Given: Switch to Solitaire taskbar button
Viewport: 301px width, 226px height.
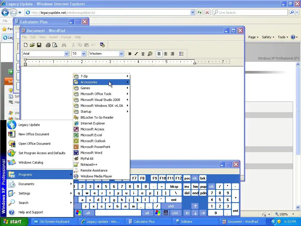Looking at the screenshot, I should click(x=195, y=222).
